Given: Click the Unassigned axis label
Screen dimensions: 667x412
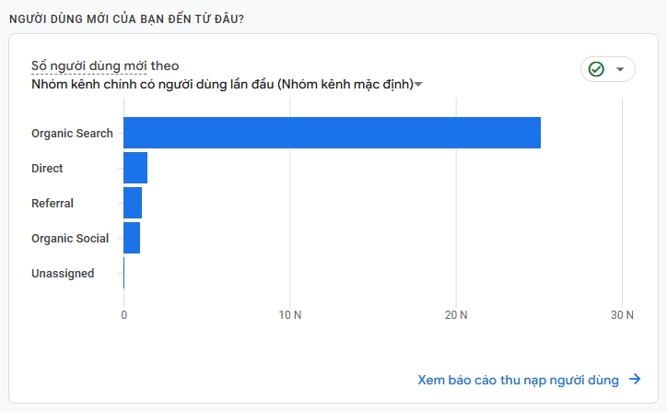Looking at the screenshot, I should (63, 273).
